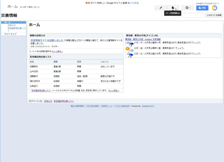The image size is (224, 162).
Task: Open the account email dropdown
Action: pos(207,3)
